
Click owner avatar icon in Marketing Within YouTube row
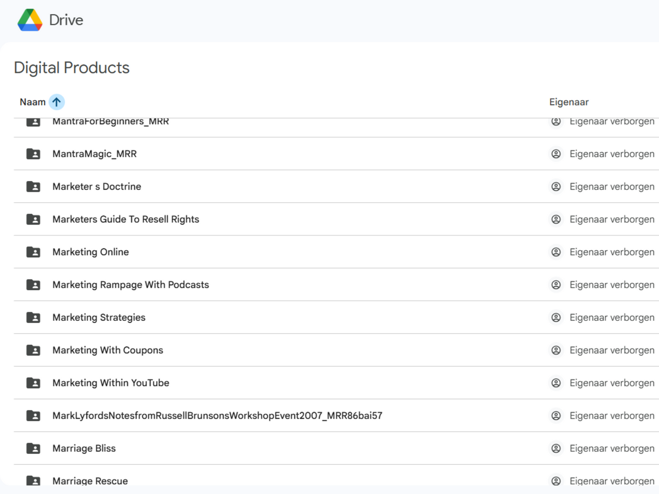(x=556, y=383)
